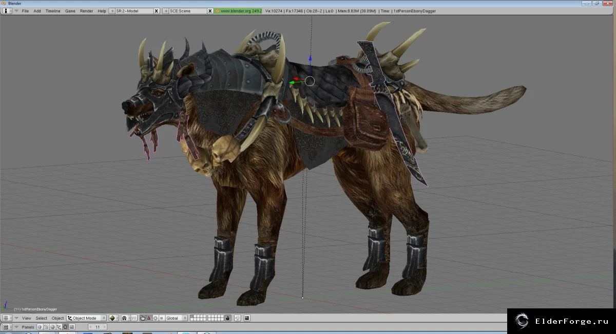The image size is (616, 334).
Task: Switch to the Shading context sphere icon
Action: (52, 327)
